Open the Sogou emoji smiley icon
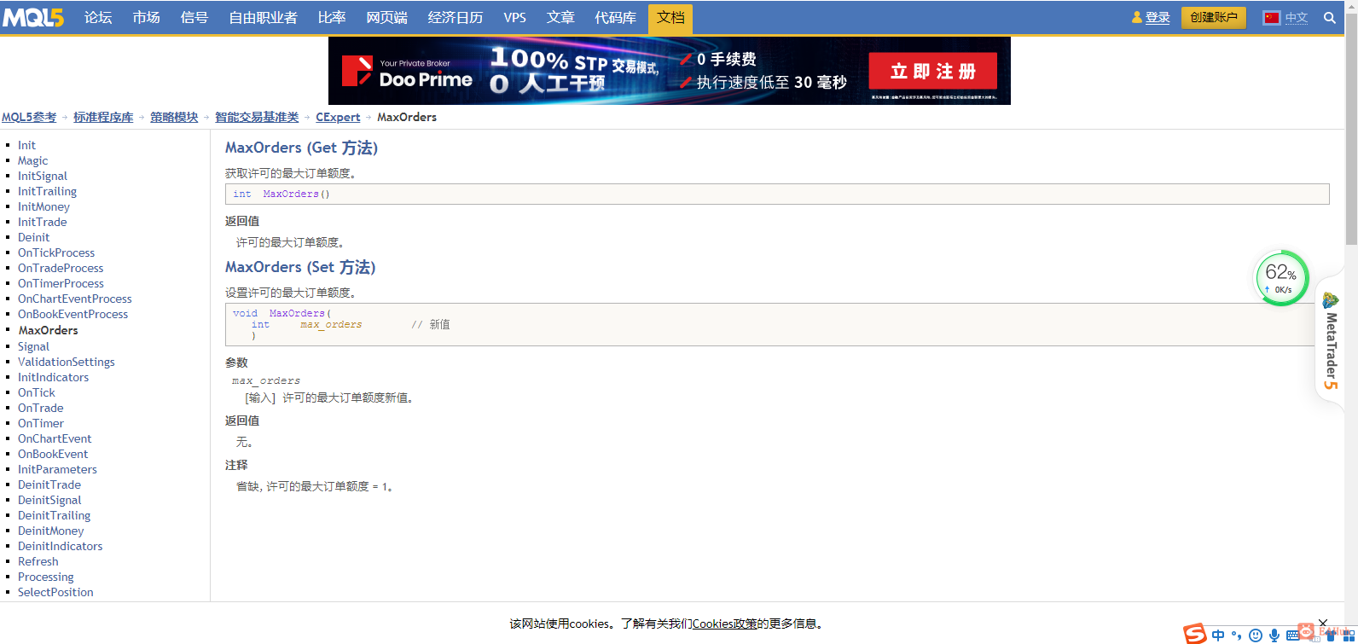This screenshot has width=1358, height=644. (x=1256, y=635)
